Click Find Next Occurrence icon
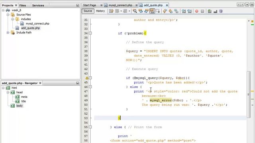The height and width of the screenshot is (143, 255). coord(146,11)
